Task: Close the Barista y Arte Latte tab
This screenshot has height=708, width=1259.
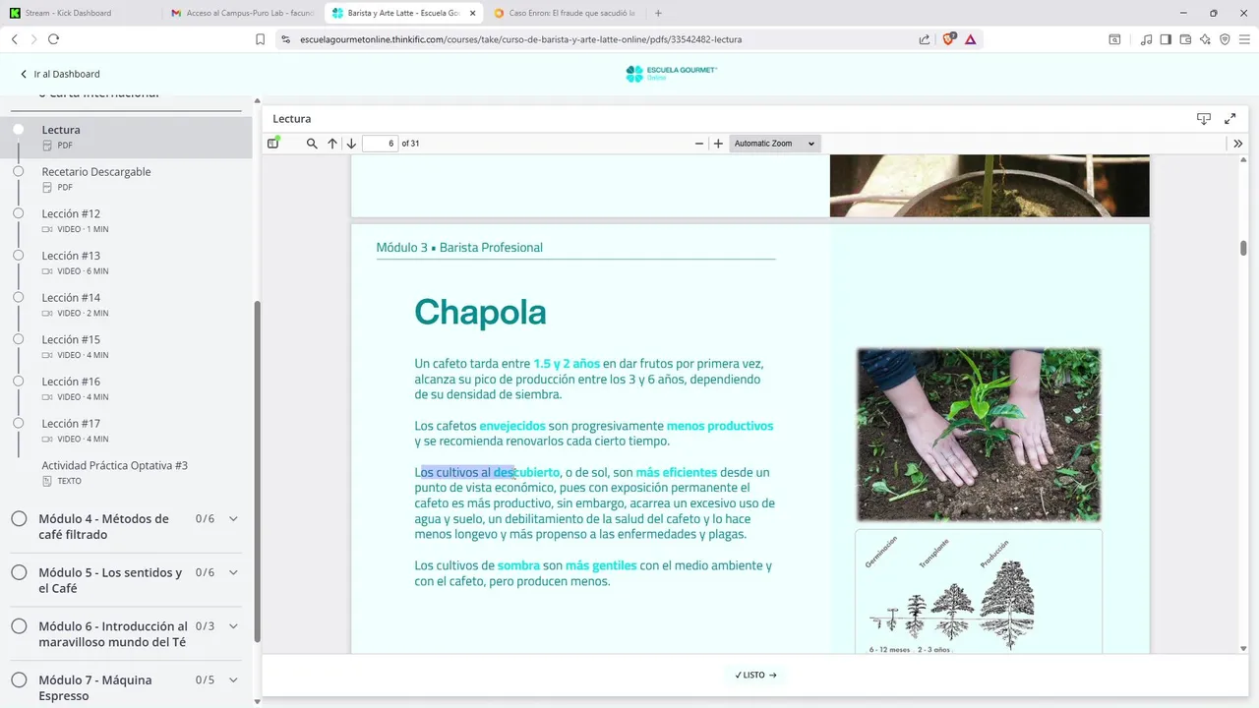Action: tap(471, 13)
